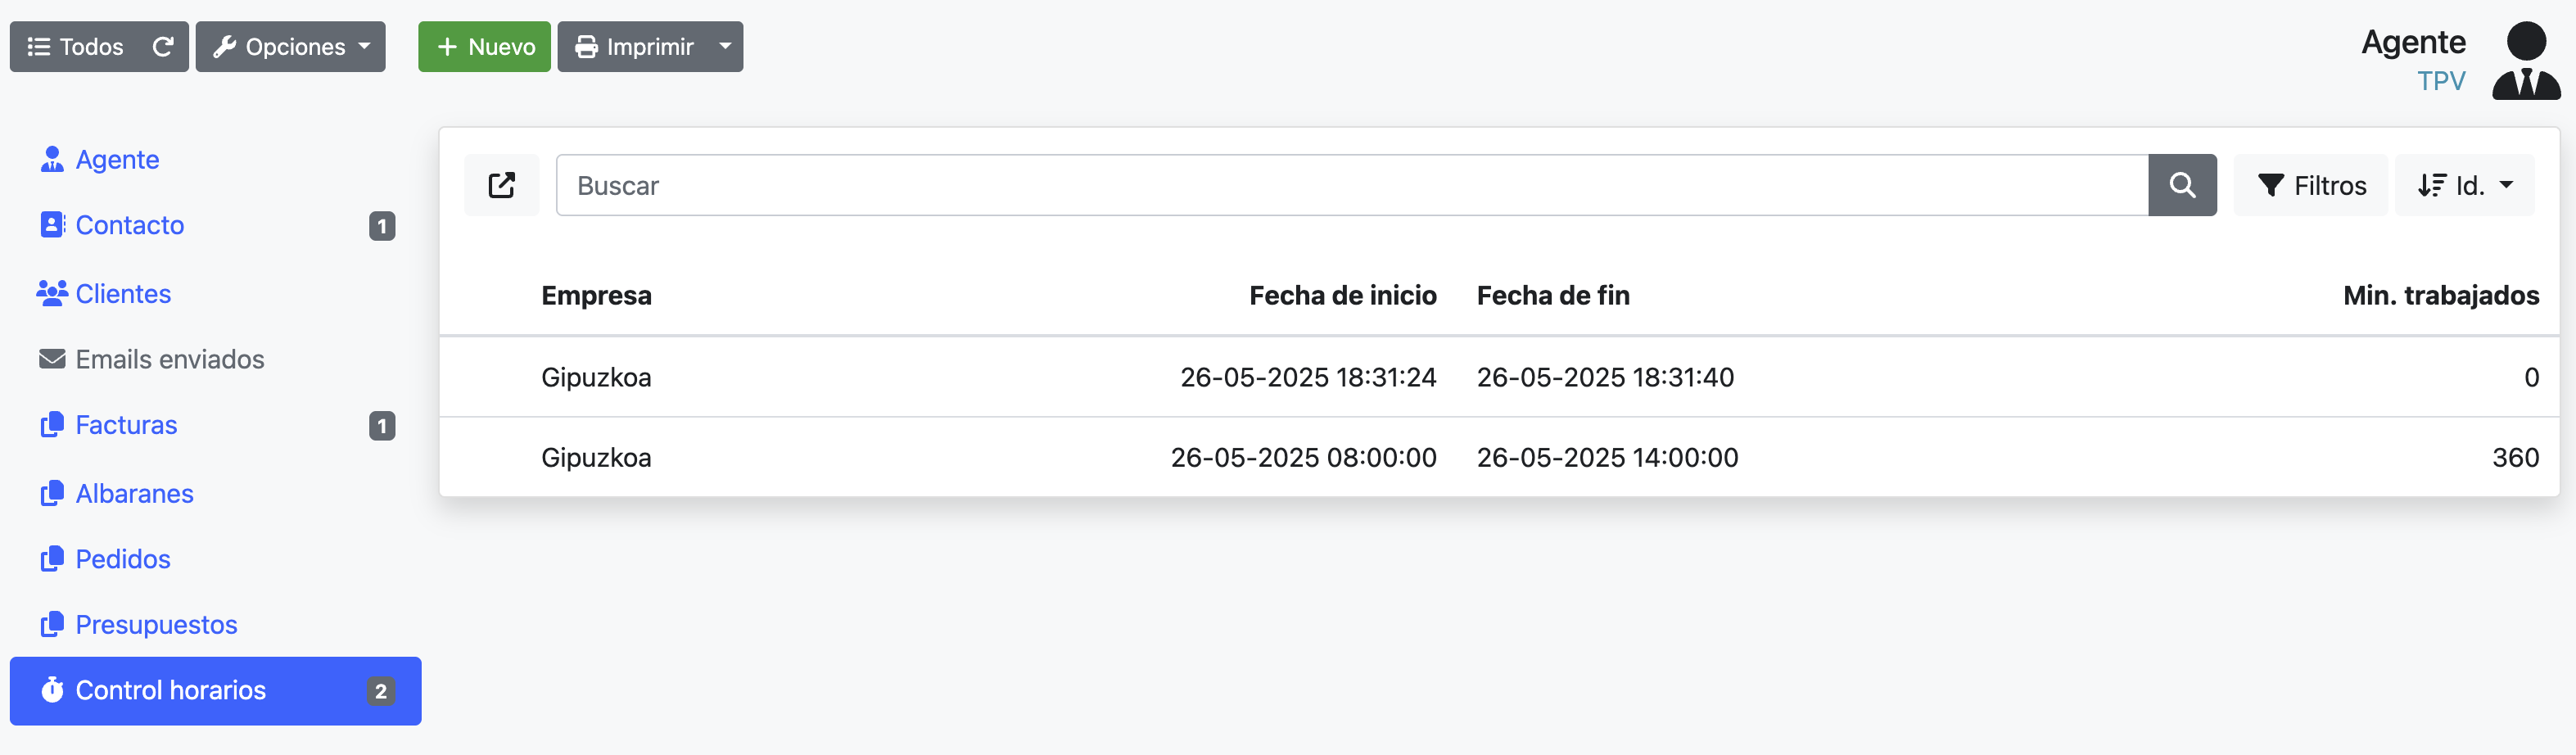Show the Filtros panel
The image size is (2576, 755).
pyautogui.click(x=2310, y=185)
